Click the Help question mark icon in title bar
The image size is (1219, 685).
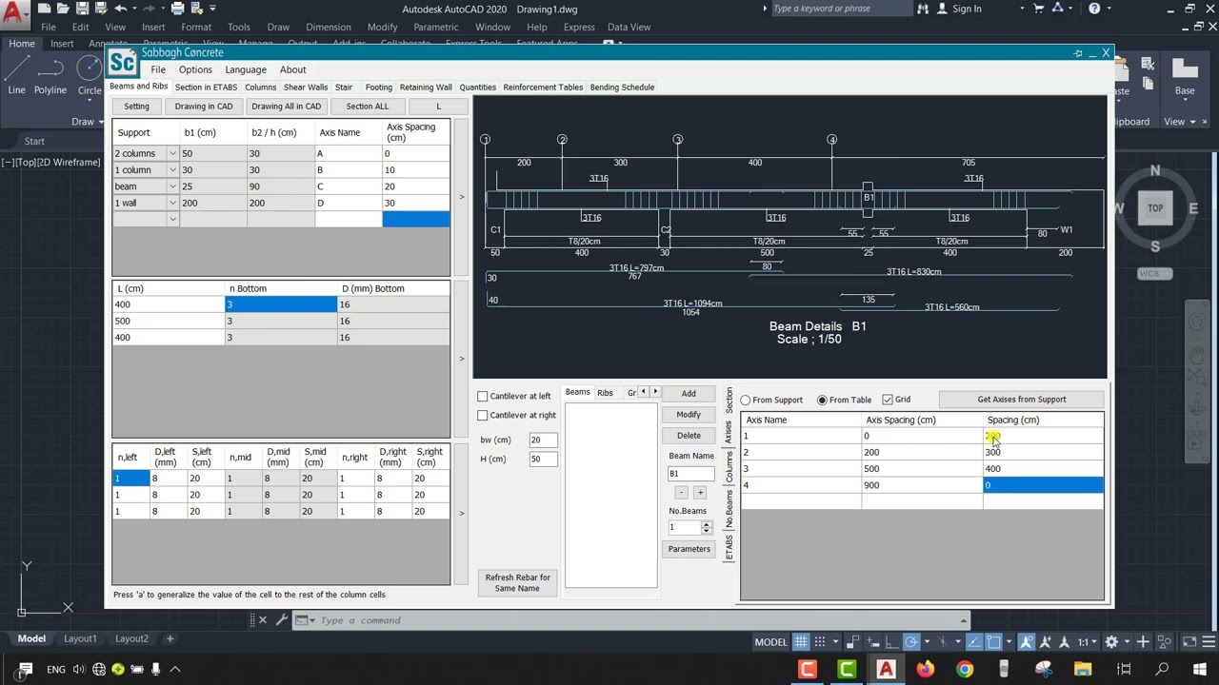click(x=1094, y=9)
